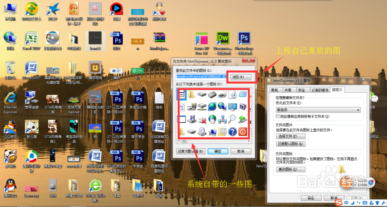Switch to the 共享 tab

pyautogui.click(x=288, y=90)
